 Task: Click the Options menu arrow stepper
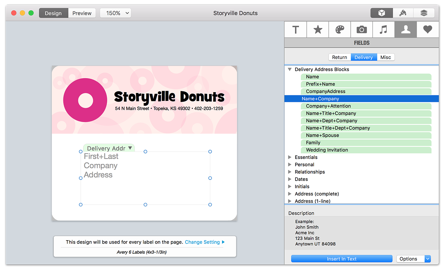428,259
